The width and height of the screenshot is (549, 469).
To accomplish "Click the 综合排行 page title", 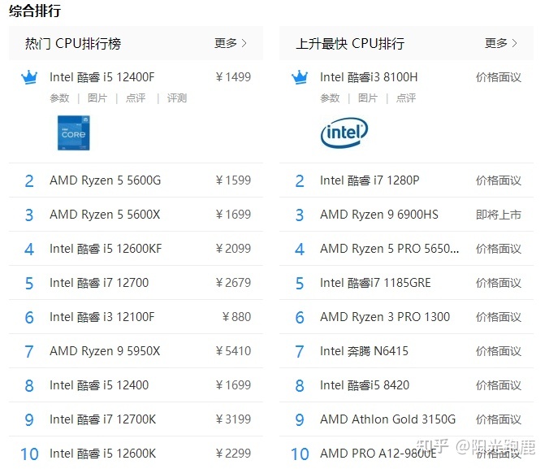I will coord(35,11).
